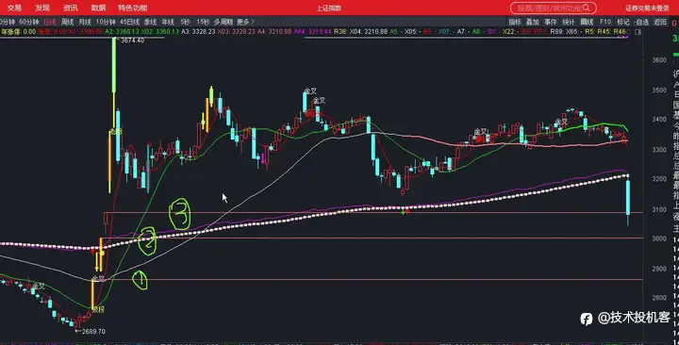679x345 pixels.
Task: Click the stock search input field
Action: pyautogui.click(x=553, y=8)
